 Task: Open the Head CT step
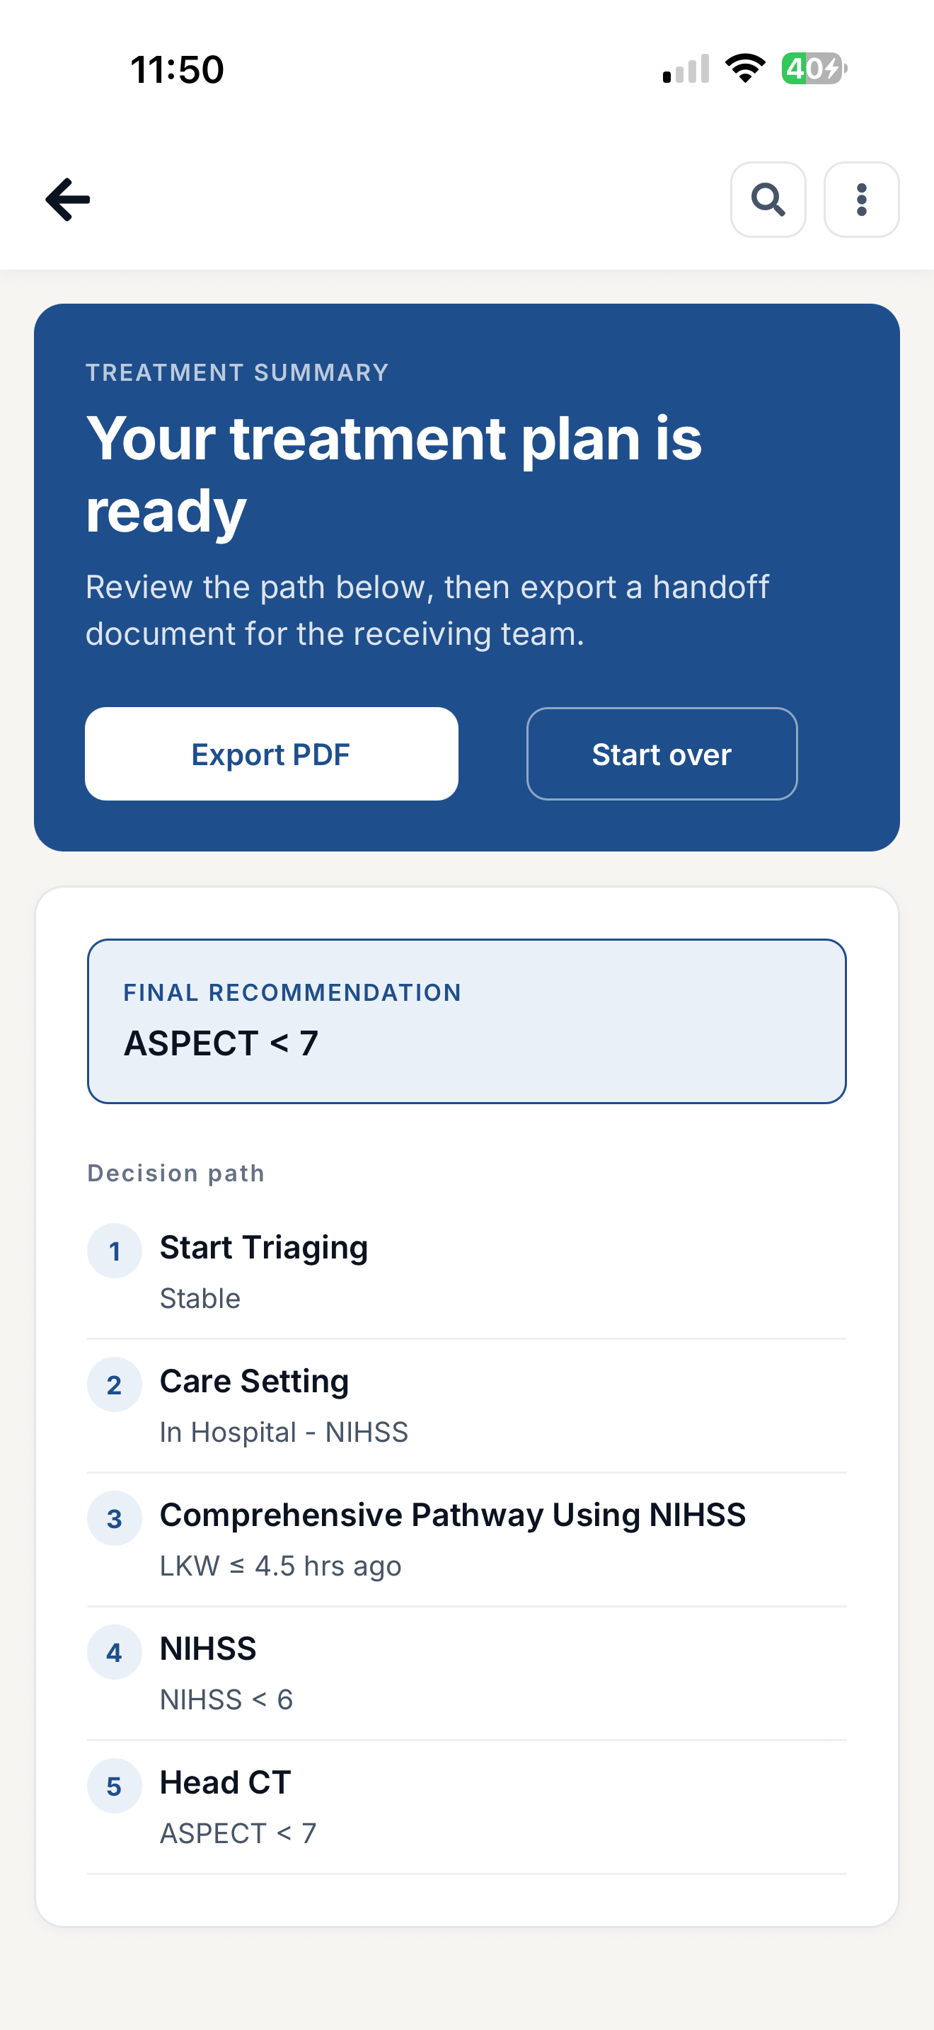pyautogui.click(x=467, y=1808)
